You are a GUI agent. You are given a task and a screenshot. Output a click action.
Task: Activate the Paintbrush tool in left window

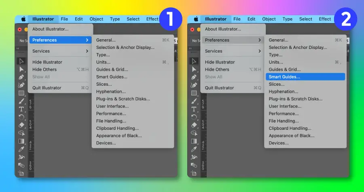tap(21, 101)
